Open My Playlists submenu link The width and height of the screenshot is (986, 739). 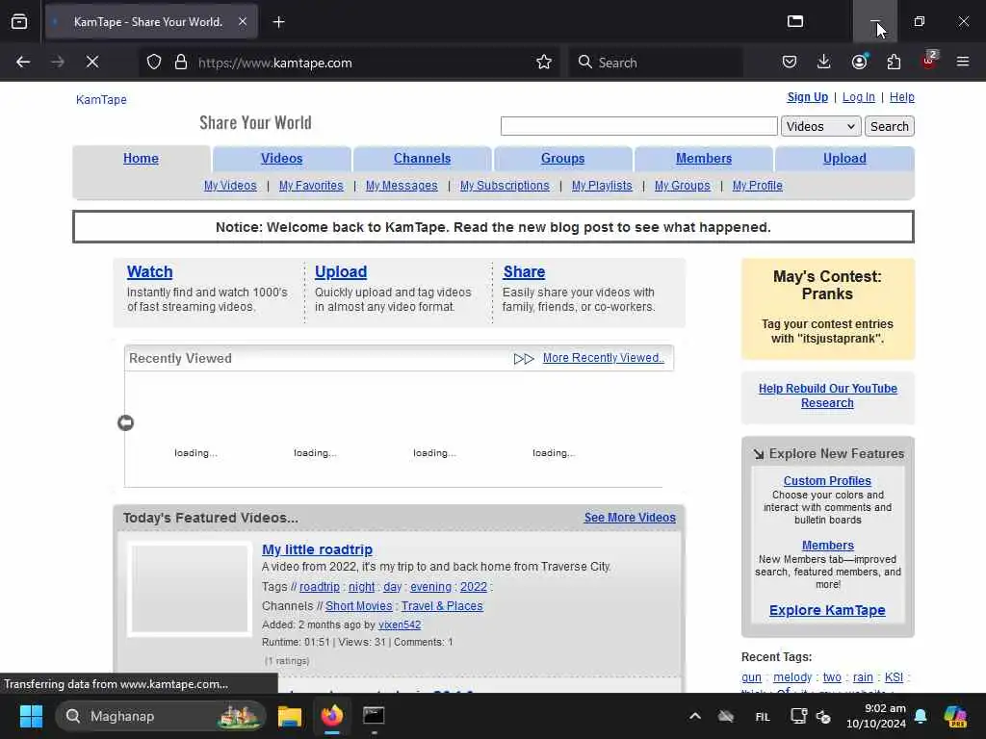pos(602,186)
